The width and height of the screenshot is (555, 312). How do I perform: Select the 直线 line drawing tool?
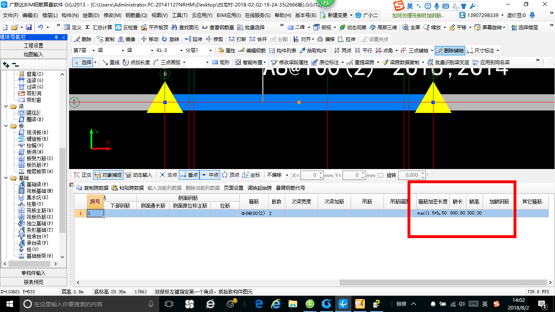pyautogui.click(x=111, y=63)
